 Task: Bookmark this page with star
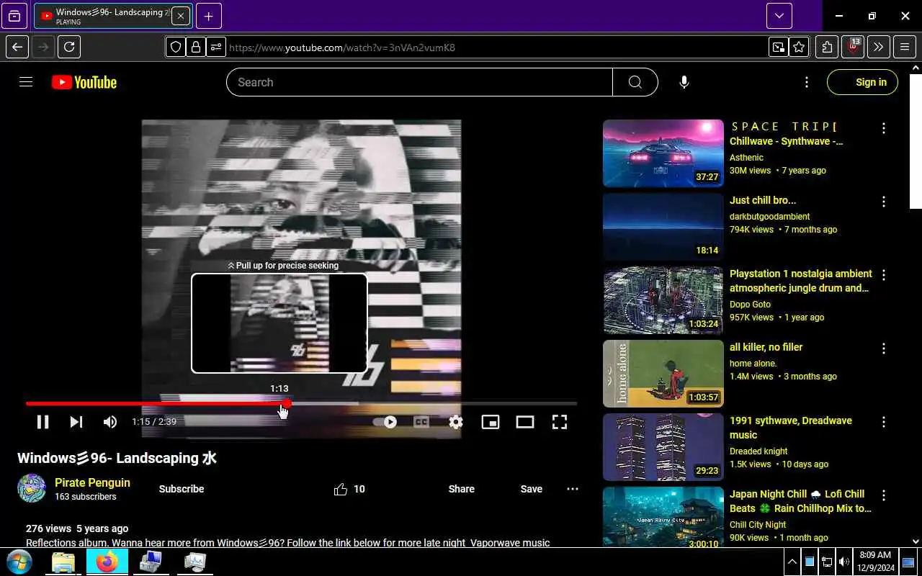point(799,48)
